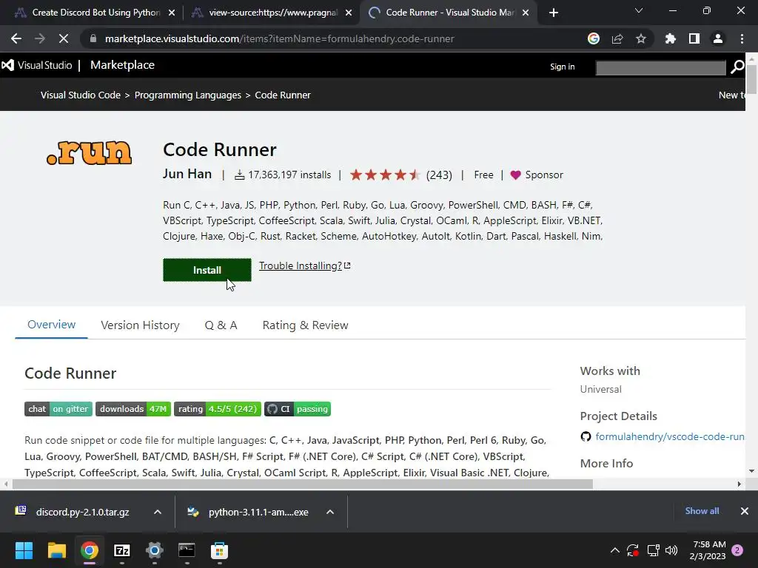Expand python-3.11.1 exe download options
This screenshot has width=758, height=568.
coord(330,512)
